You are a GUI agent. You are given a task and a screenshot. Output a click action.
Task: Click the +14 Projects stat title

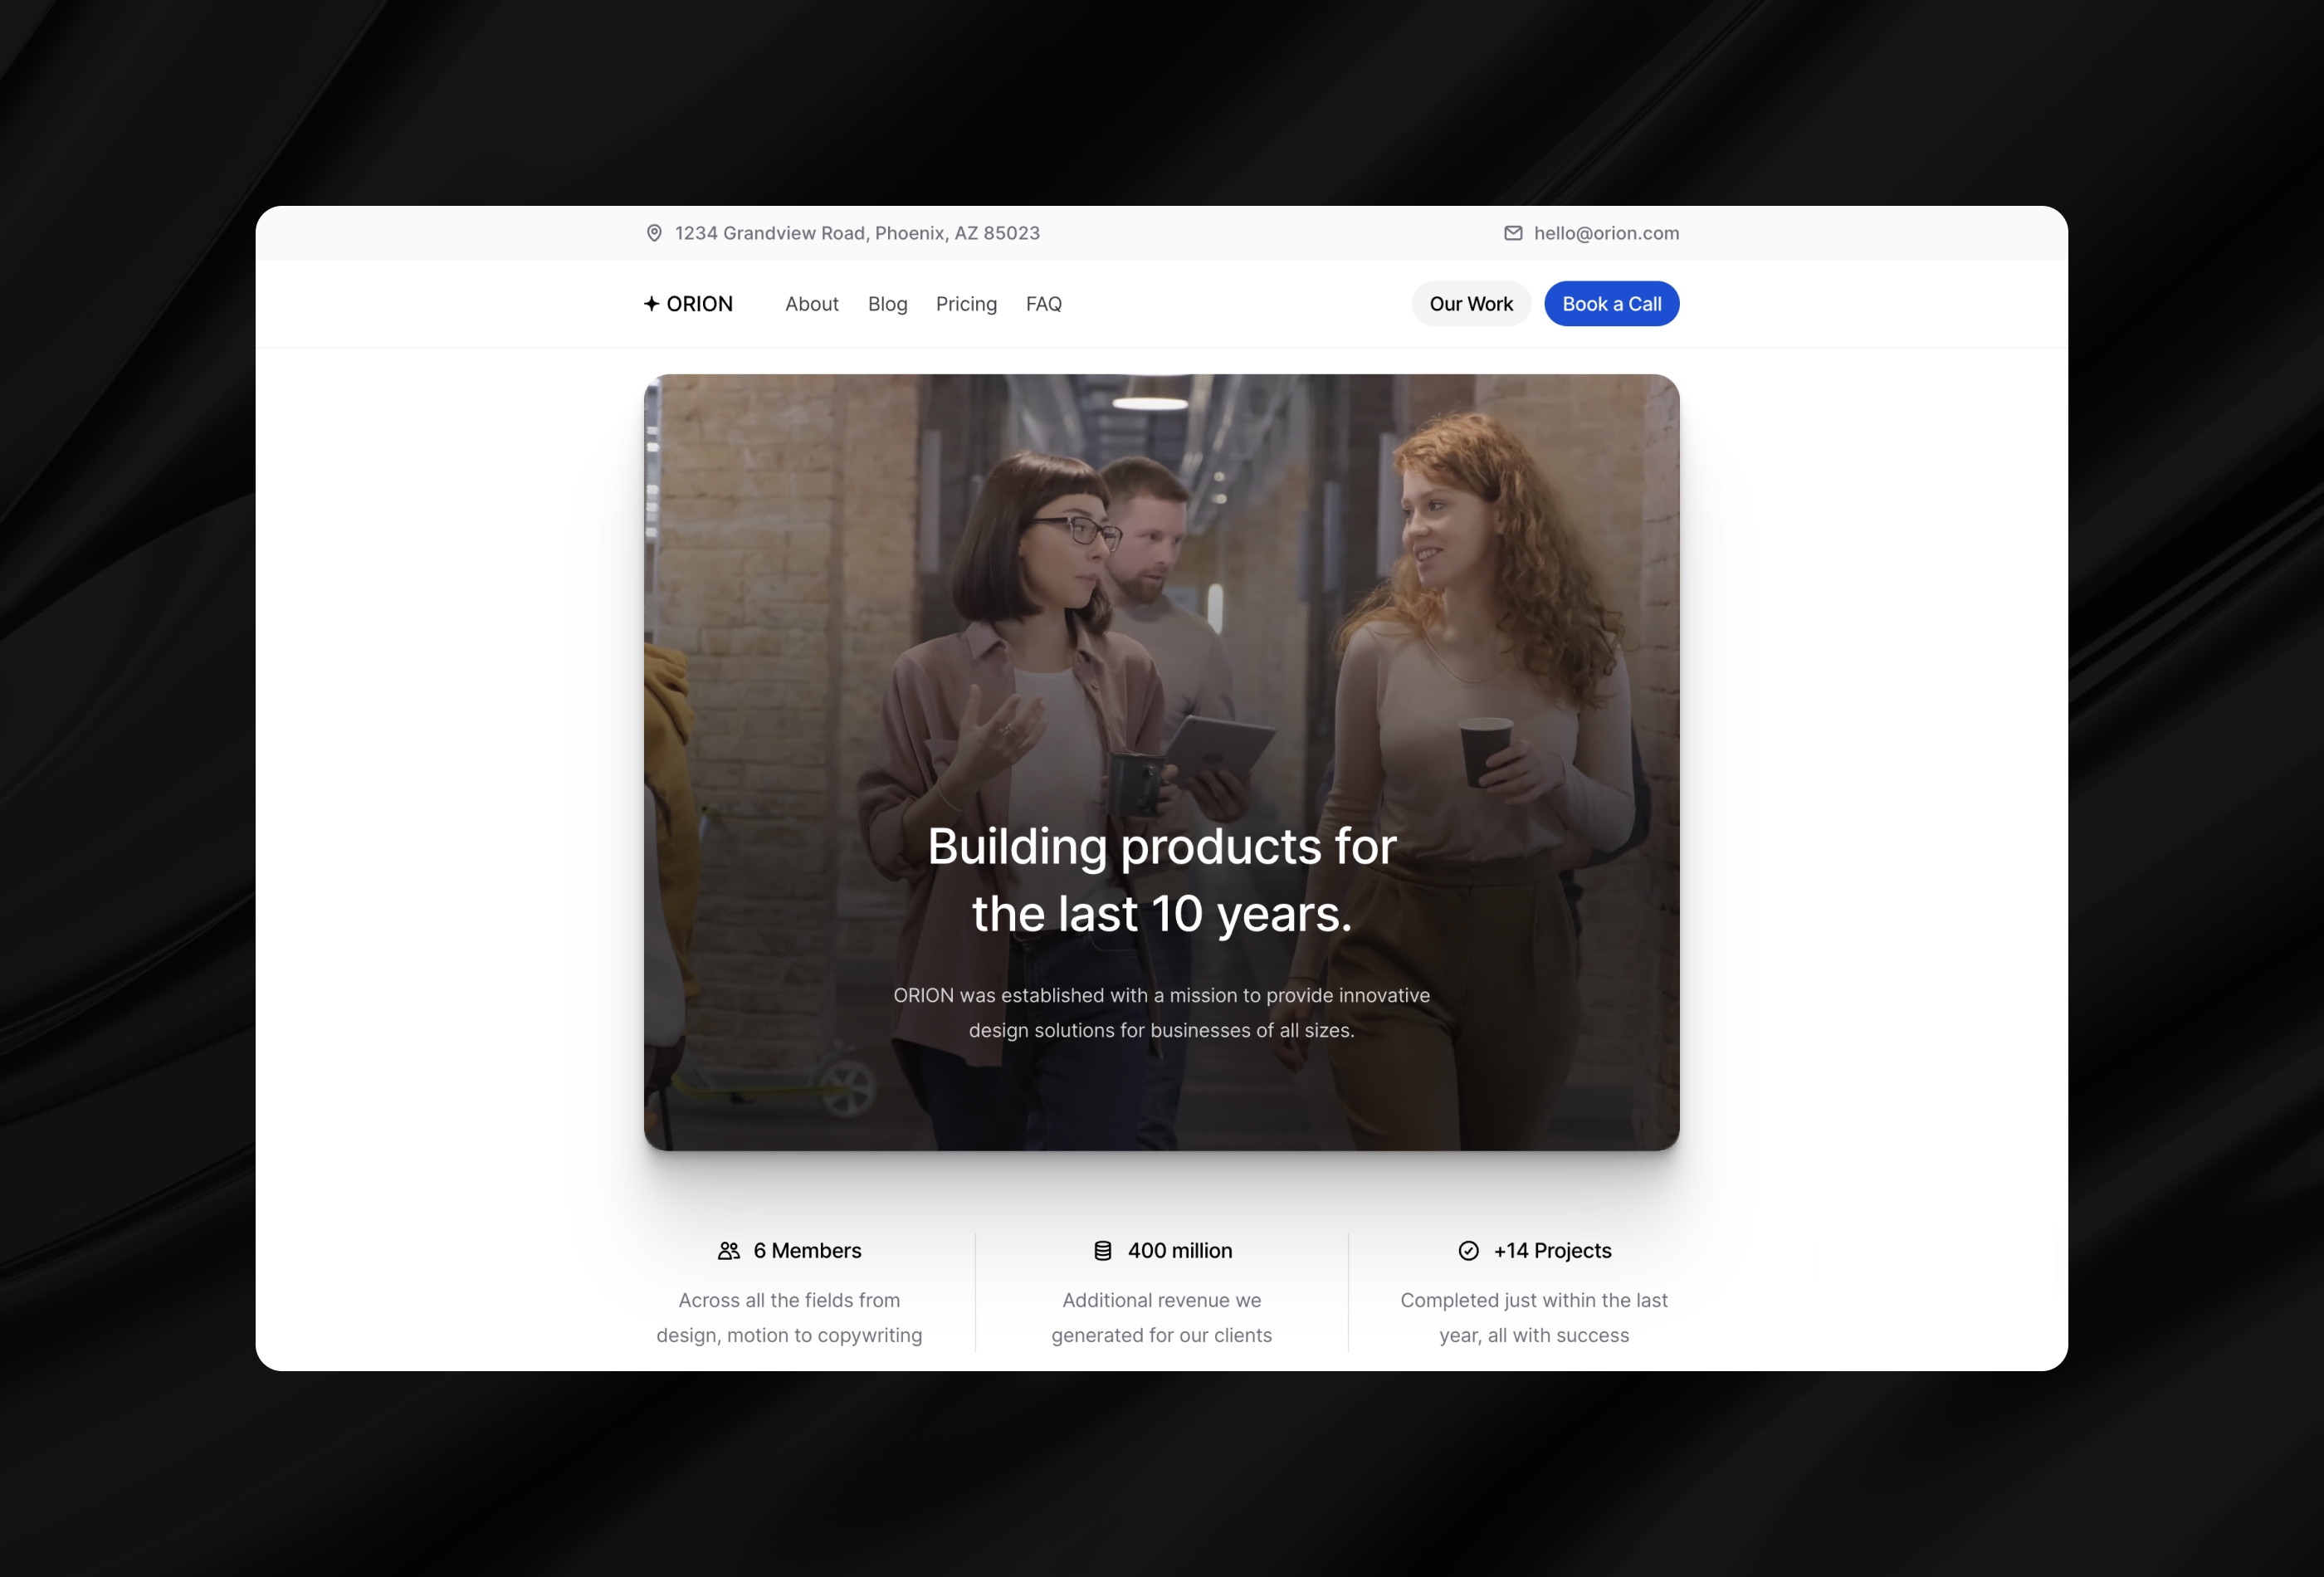[1552, 1251]
